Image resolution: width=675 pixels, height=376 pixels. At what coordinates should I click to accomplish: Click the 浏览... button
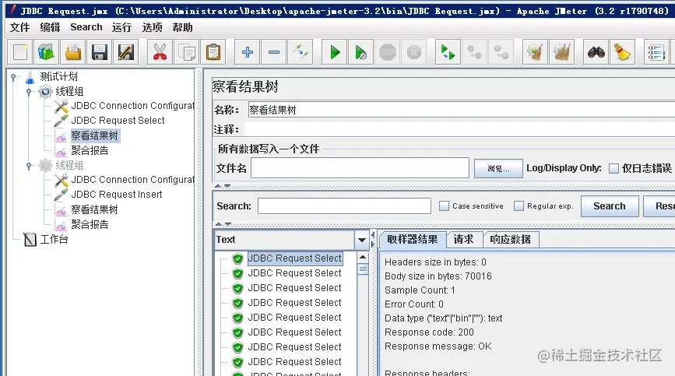(x=498, y=168)
